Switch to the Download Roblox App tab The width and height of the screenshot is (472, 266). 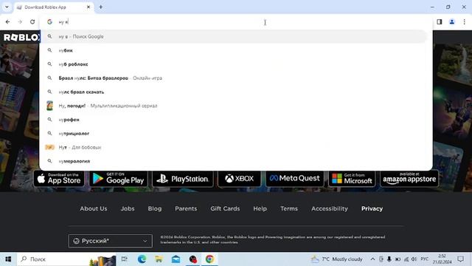(54, 7)
